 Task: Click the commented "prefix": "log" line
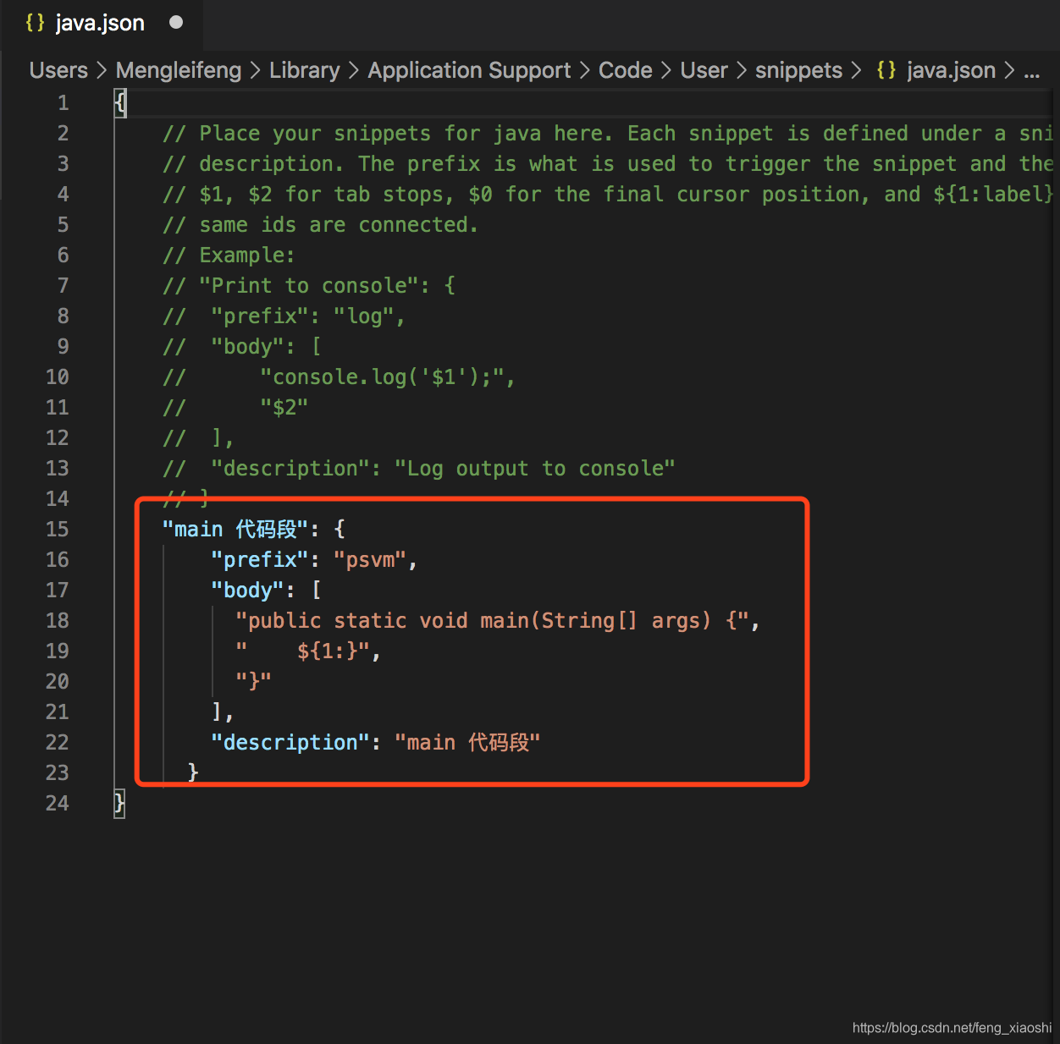284,316
